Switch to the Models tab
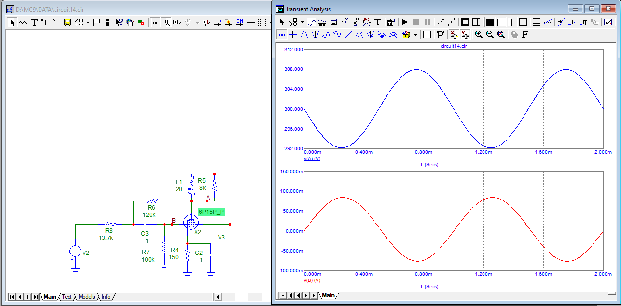621x306 pixels. coord(86,297)
